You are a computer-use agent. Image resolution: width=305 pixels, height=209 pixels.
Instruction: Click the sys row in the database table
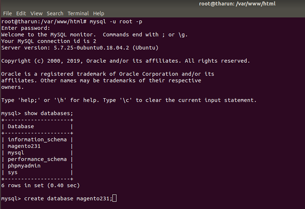pos(13,172)
